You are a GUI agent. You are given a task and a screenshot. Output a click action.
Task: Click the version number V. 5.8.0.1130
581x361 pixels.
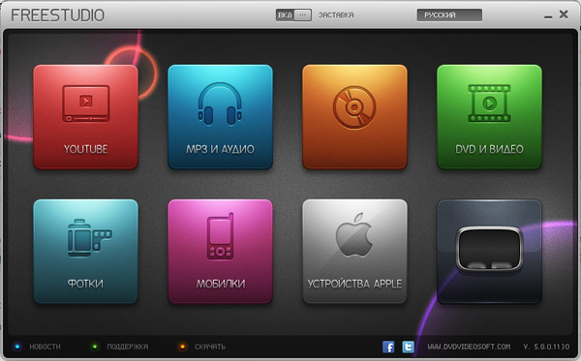coord(546,346)
